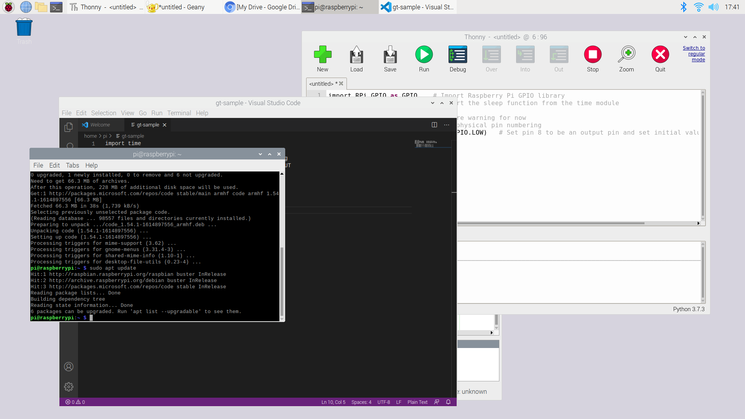Open VS Code editor More Actions ellipsis

tap(447, 125)
